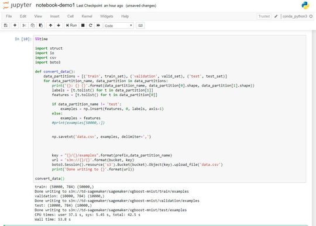Click the Jupyter logo
Image resolution: width=316 pixels, height=226 pixels.
(x=17, y=5)
